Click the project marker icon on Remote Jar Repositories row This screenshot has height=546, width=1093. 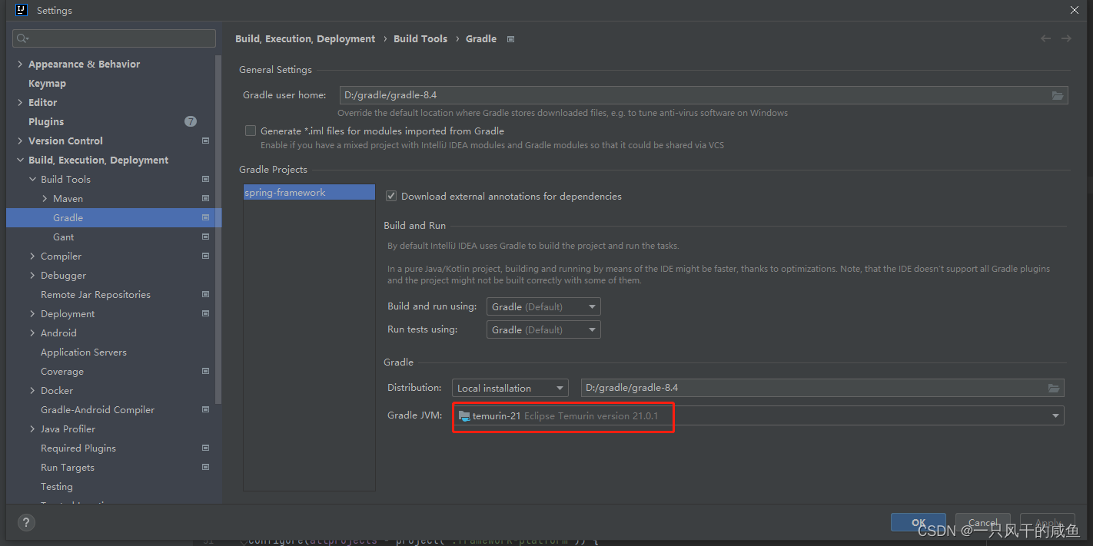coord(205,294)
